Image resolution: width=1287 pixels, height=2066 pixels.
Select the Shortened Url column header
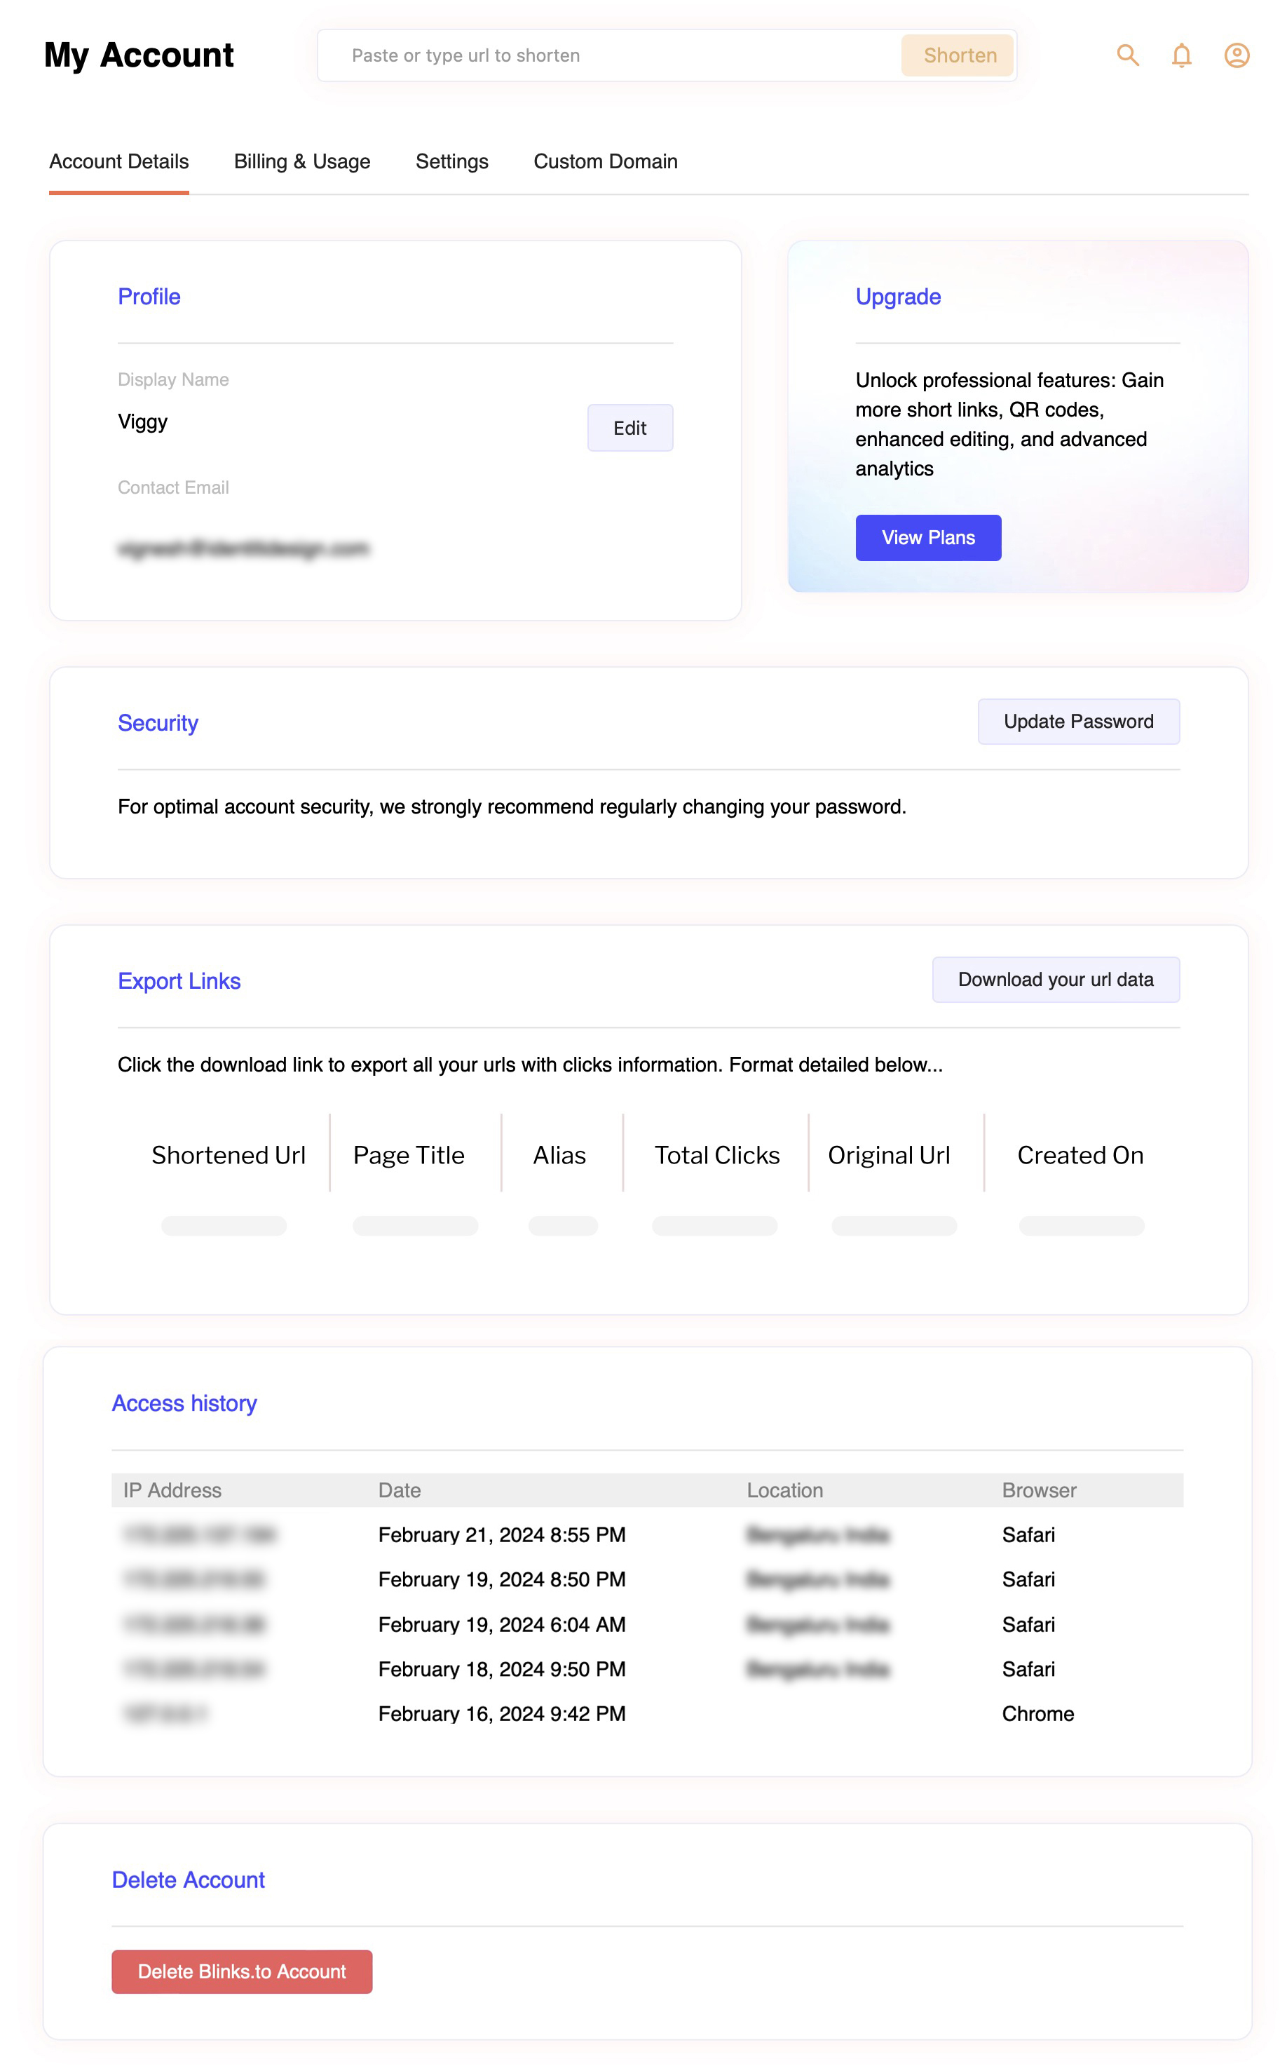tap(228, 1155)
